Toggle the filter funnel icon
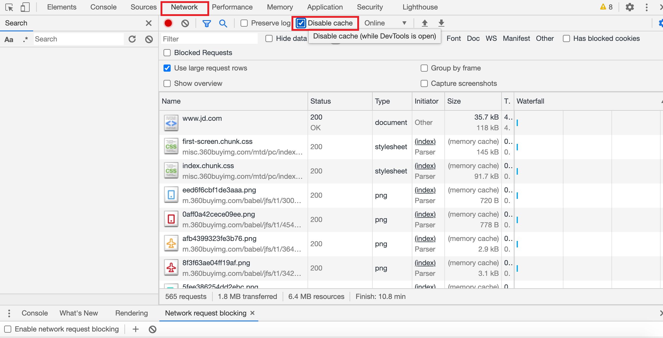The height and width of the screenshot is (338, 663). point(206,23)
